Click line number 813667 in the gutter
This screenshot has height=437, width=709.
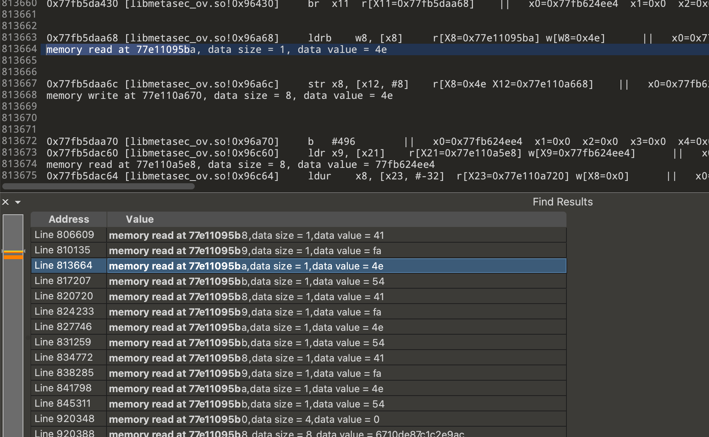[19, 84]
